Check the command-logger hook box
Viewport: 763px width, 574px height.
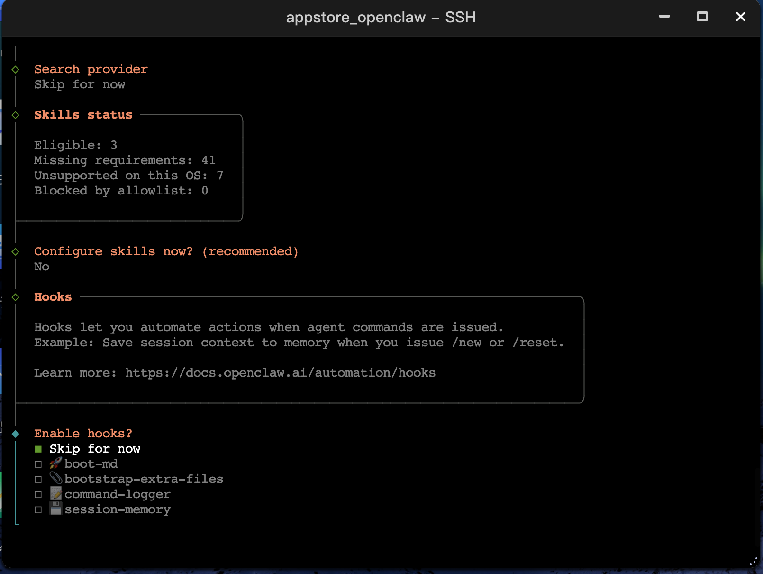(x=38, y=495)
